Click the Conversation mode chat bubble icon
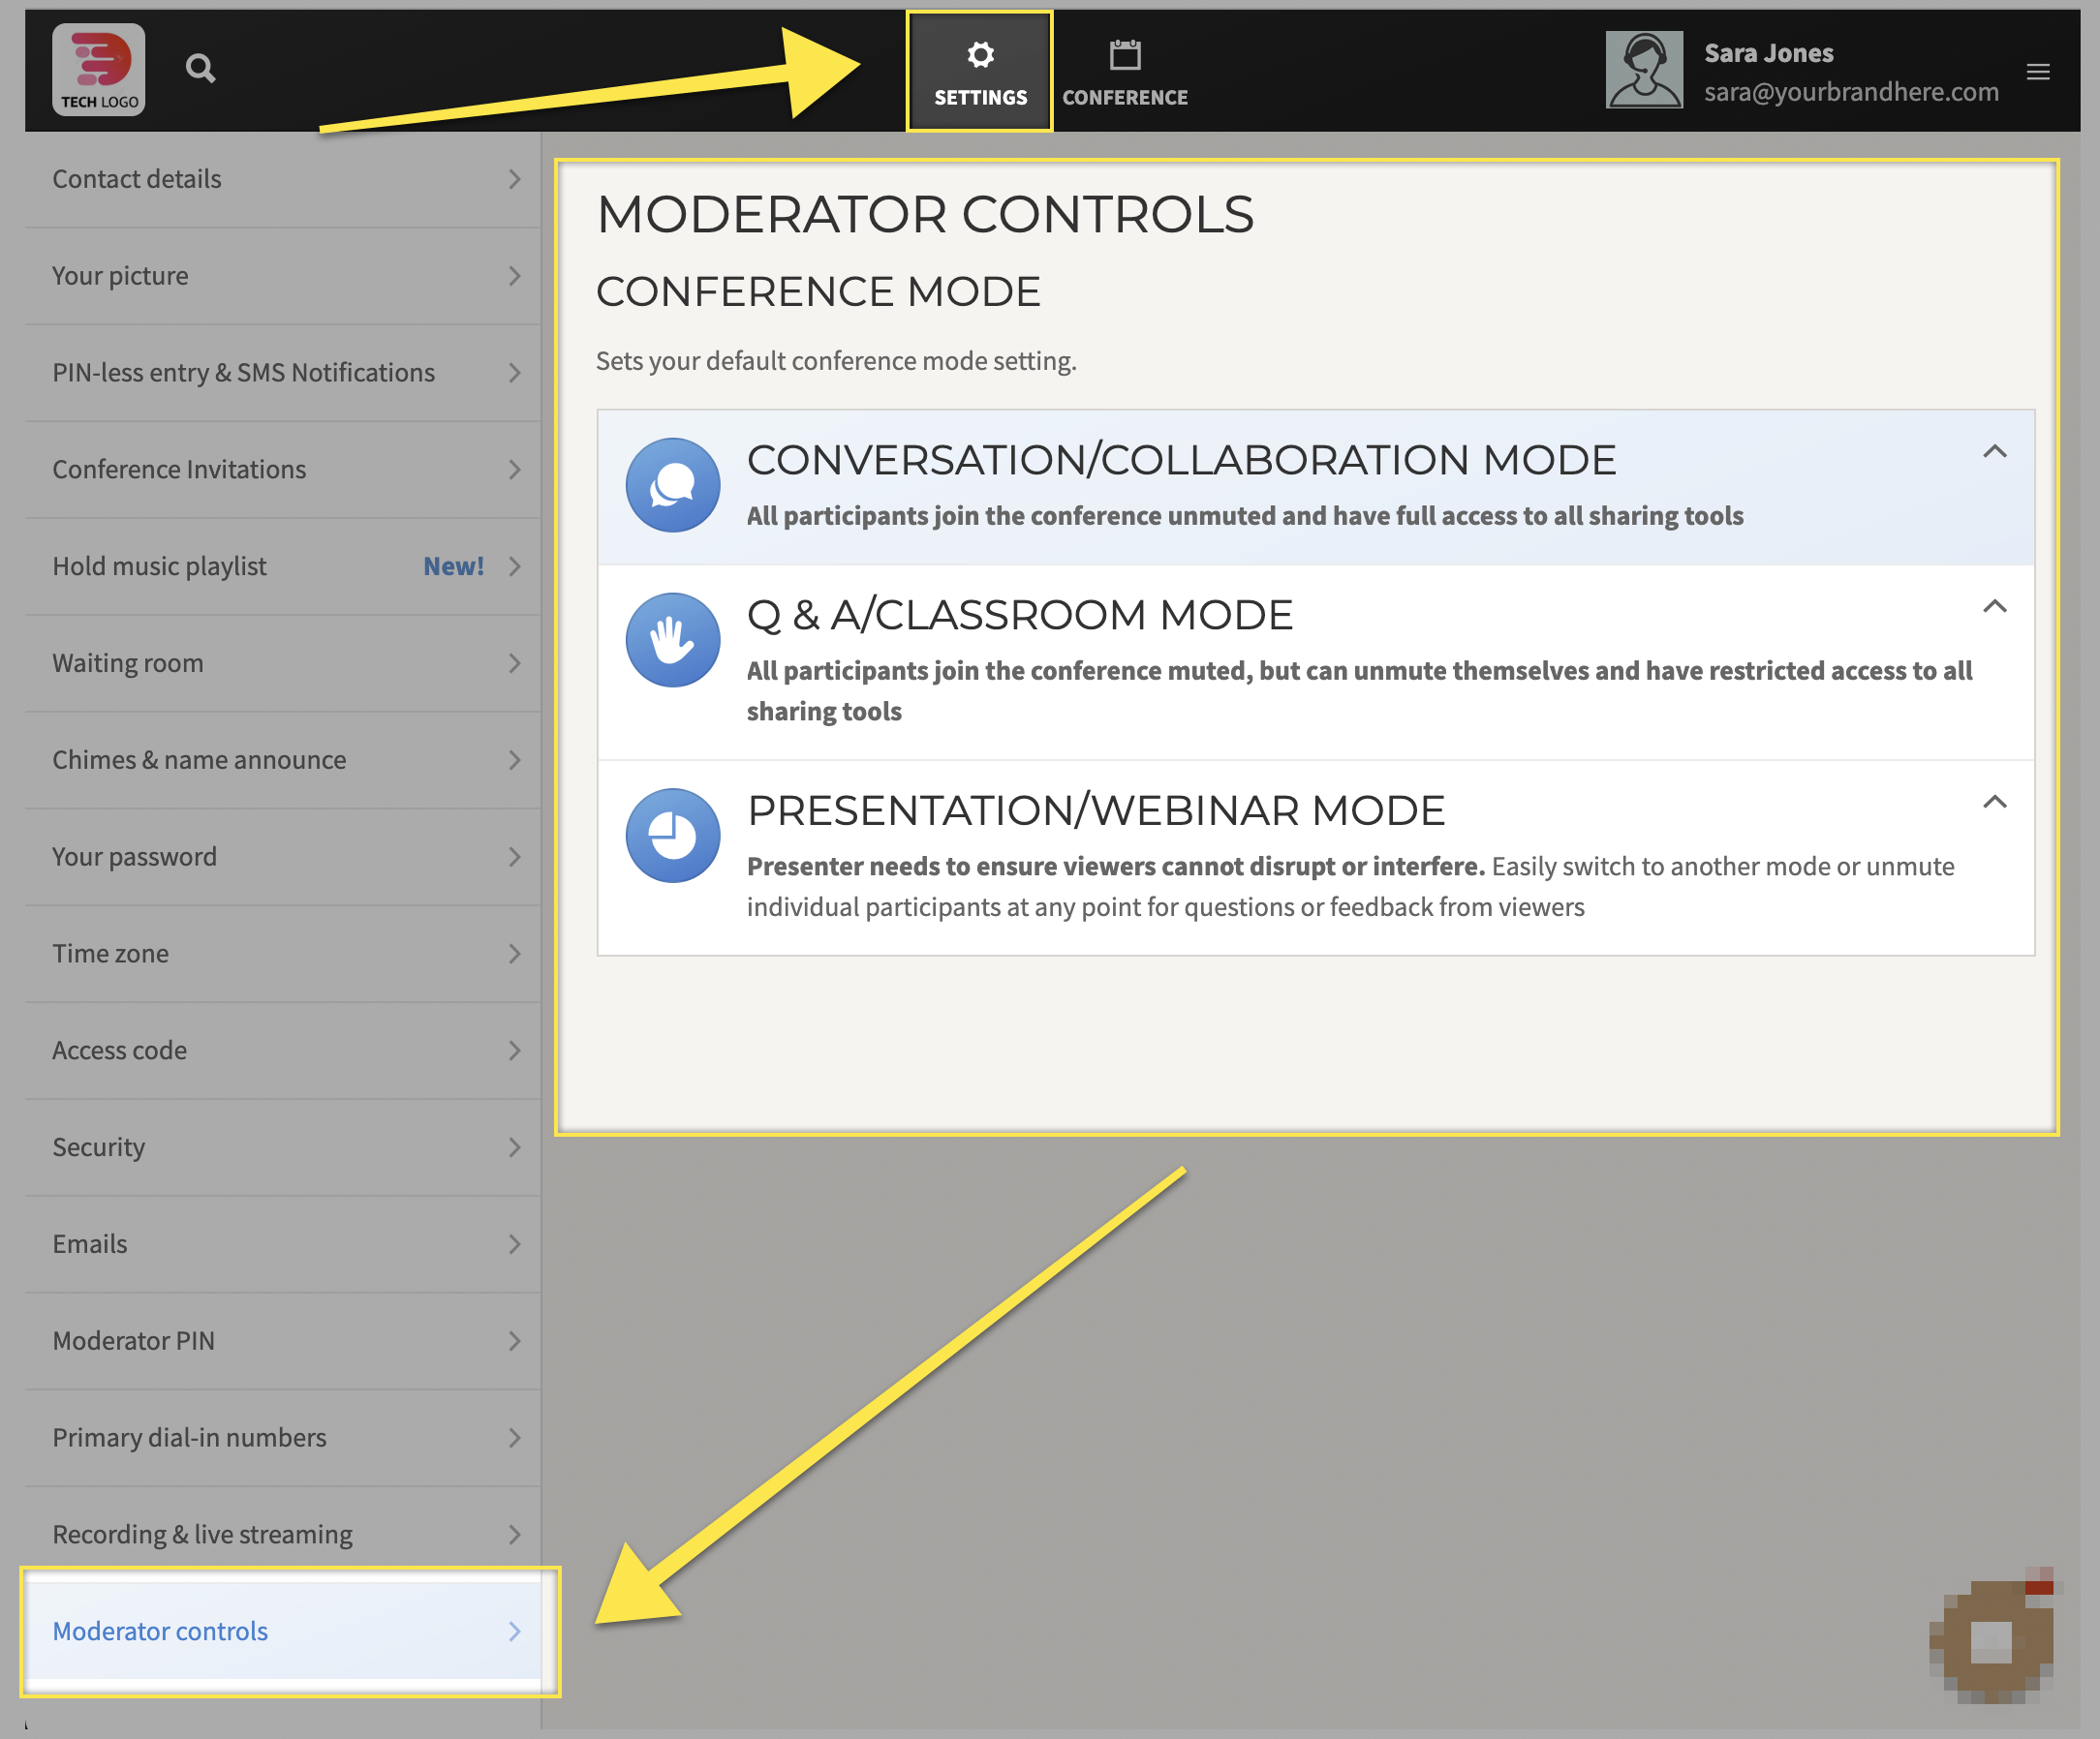Viewport: 2100px width, 1739px height. (x=672, y=485)
